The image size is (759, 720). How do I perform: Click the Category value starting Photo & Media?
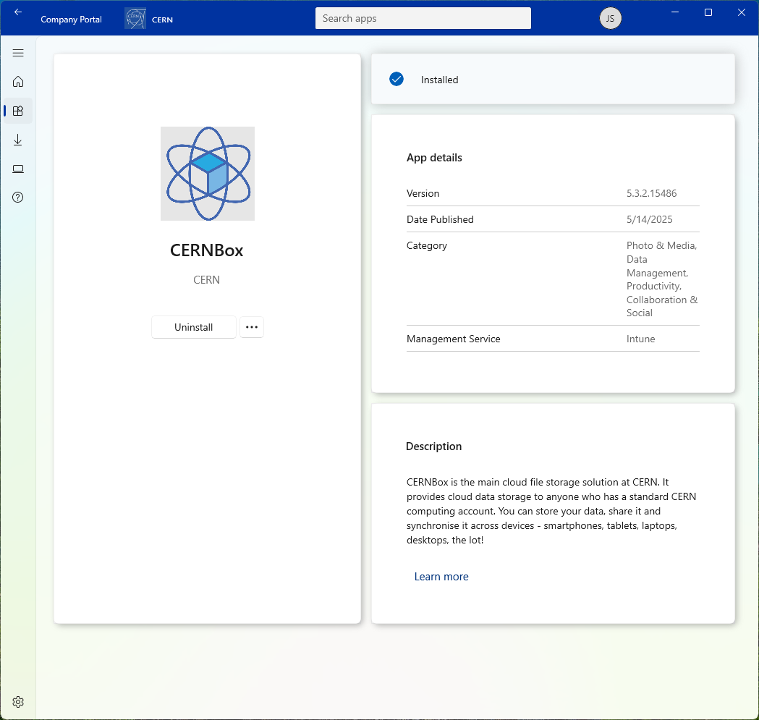[x=662, y=279]
